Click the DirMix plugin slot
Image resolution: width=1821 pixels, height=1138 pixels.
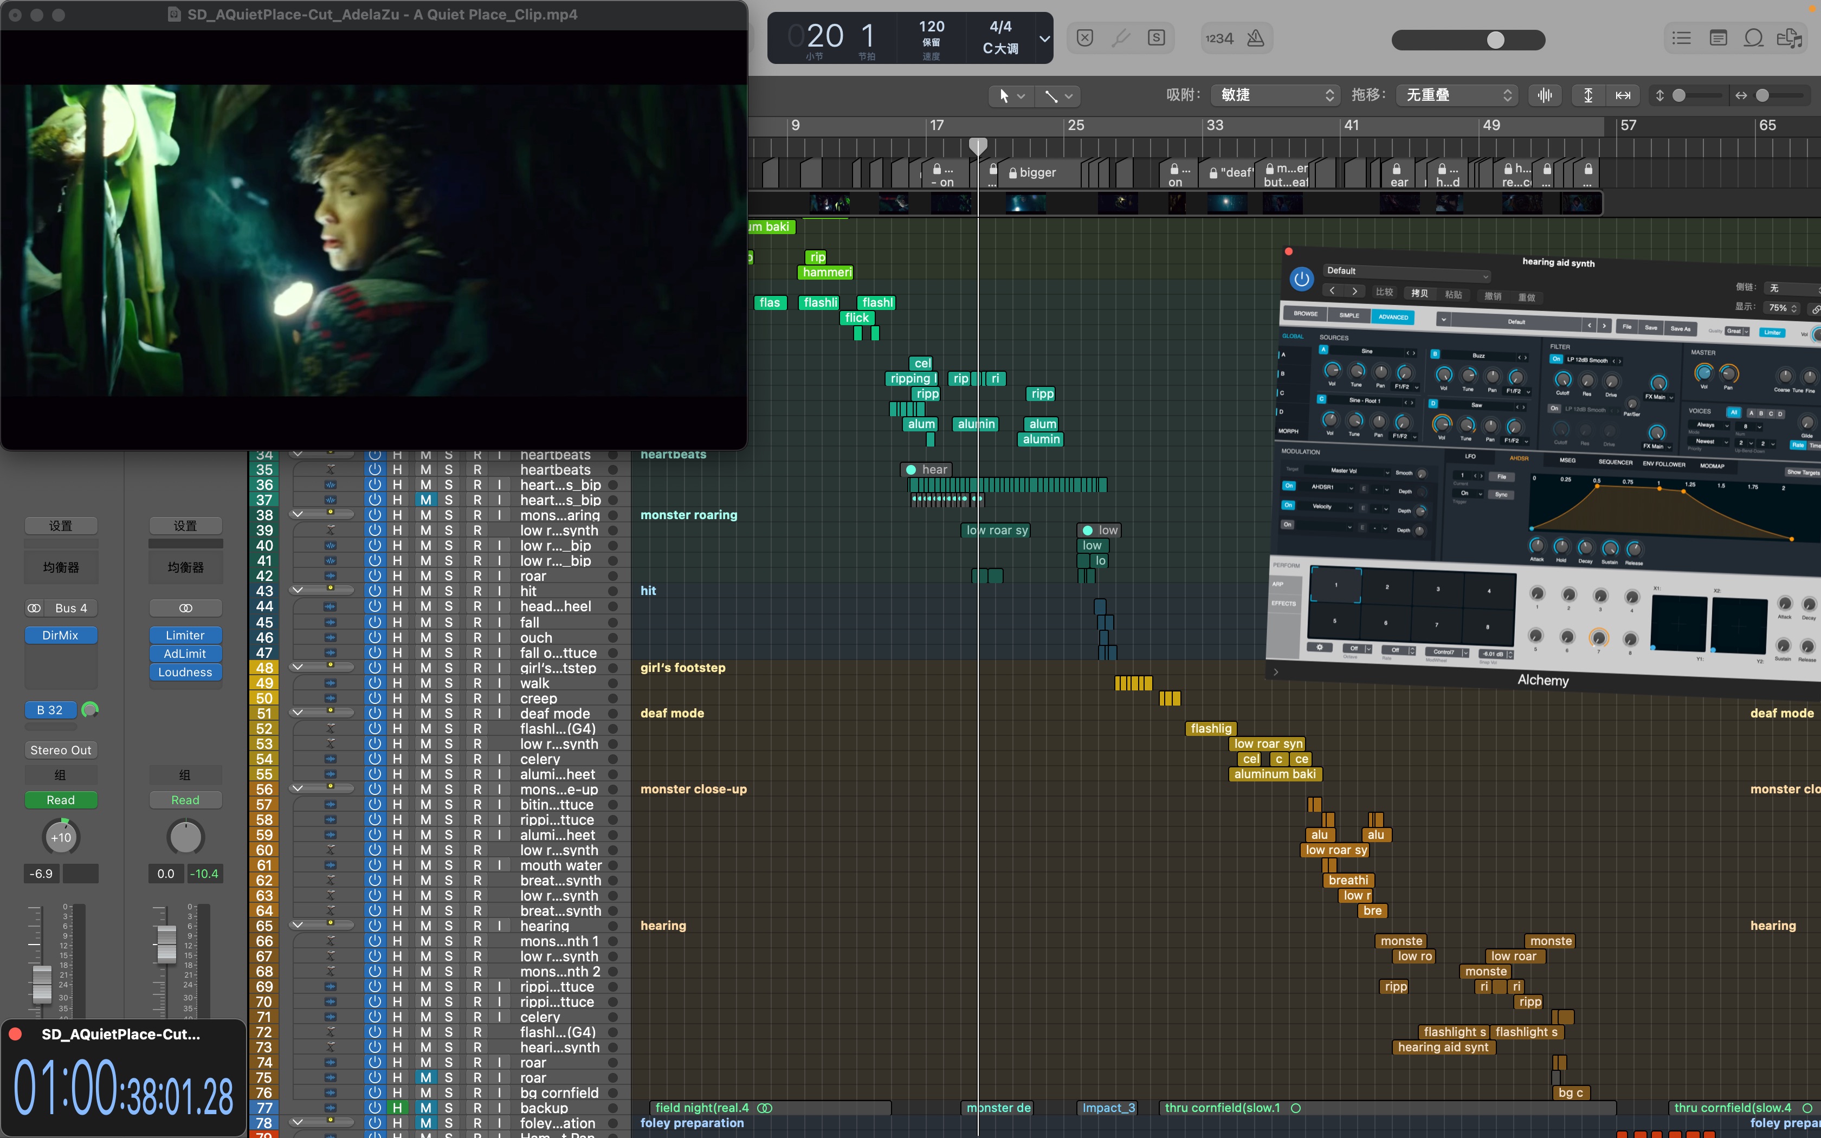(x=61, y=635)
